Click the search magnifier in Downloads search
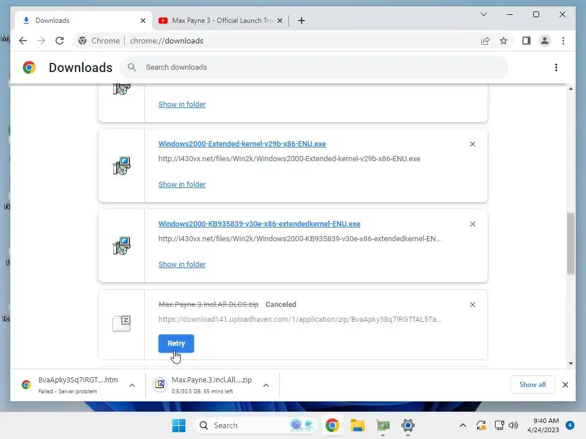 tap(132, 67)
